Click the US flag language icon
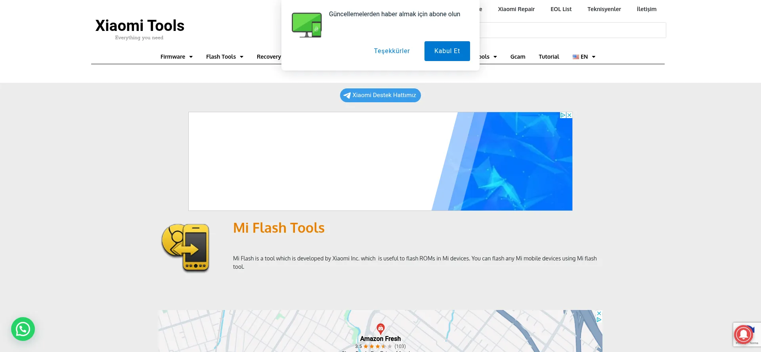 pos(576,57)
